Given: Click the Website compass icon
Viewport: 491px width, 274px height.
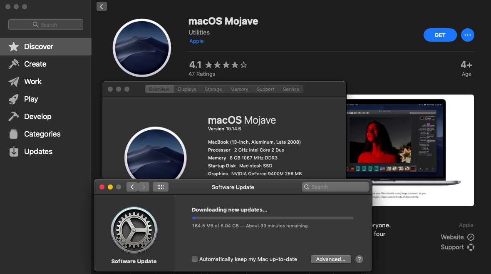Looking at the screenshot, I should coord(471,237).
